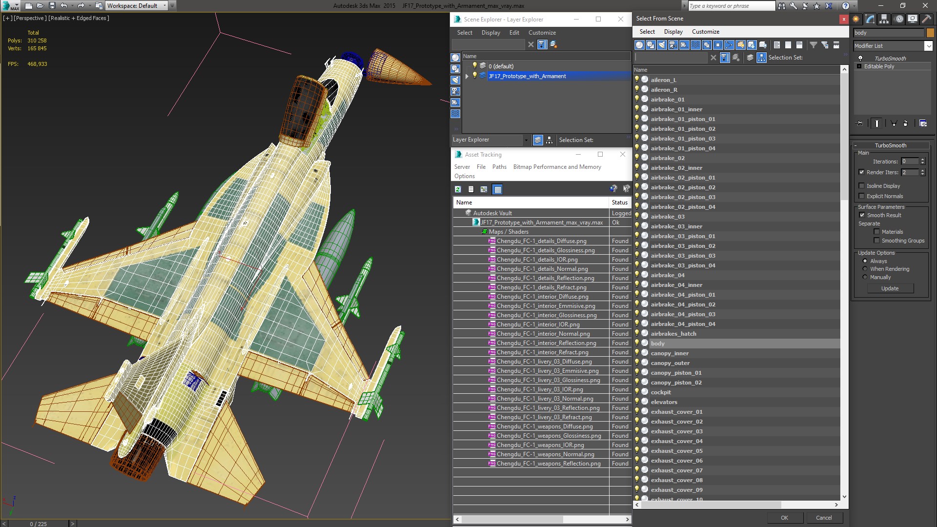Select the Always update option
937x527 pixels.
pos(865,261)
